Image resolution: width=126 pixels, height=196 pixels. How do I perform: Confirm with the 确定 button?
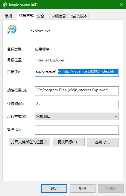[54, 188]
